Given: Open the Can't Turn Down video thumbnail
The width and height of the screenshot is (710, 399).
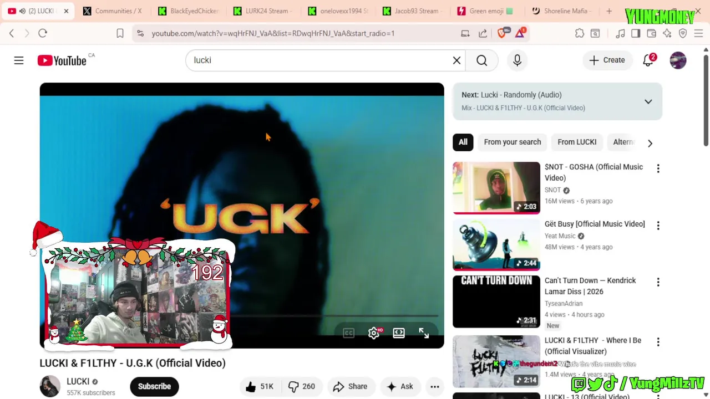Looking at the screenshot, I should click(x=496, y=302).
